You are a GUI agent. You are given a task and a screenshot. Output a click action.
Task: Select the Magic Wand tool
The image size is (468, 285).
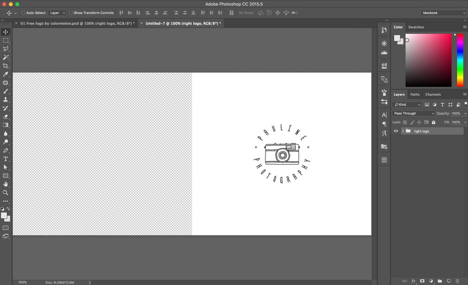(x=5, y=57)
